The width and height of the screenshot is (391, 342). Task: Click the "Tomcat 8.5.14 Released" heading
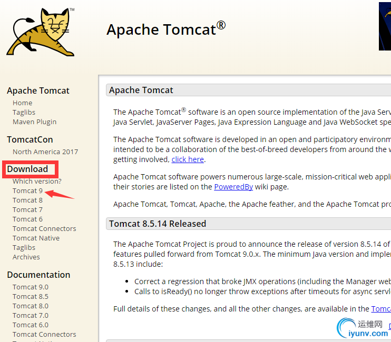[158, 224]
